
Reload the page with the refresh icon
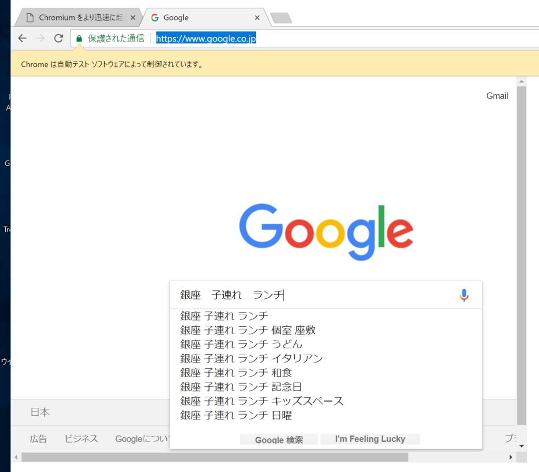(x=59, y=38)
